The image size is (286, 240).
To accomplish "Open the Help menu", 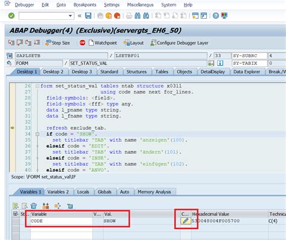I will coord(188,5).
